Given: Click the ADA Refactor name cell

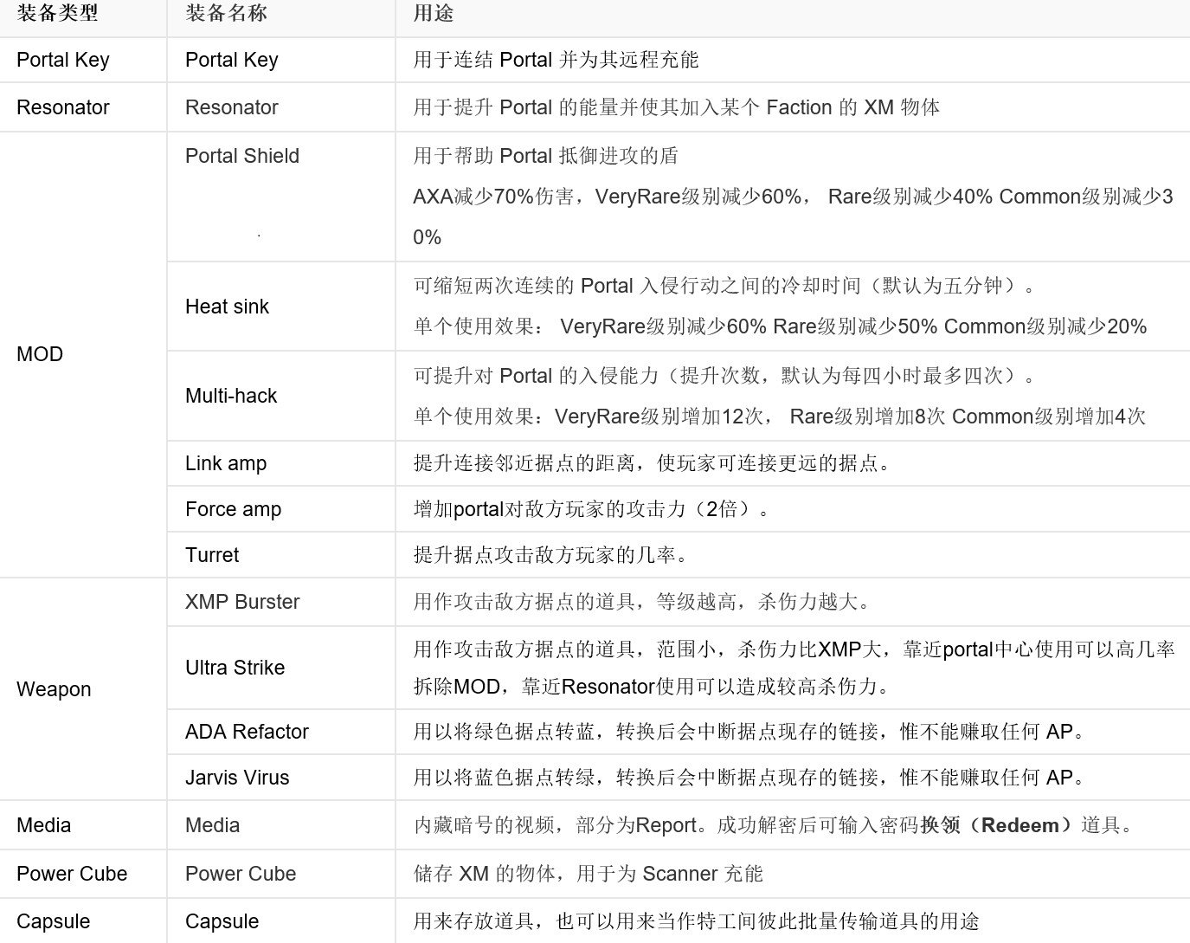Looking at the screenshot, I should (x=247, y=732).
